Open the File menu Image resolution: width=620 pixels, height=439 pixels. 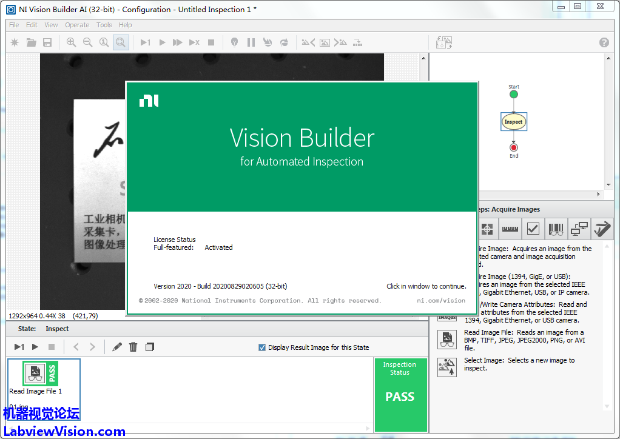[14, 25]
